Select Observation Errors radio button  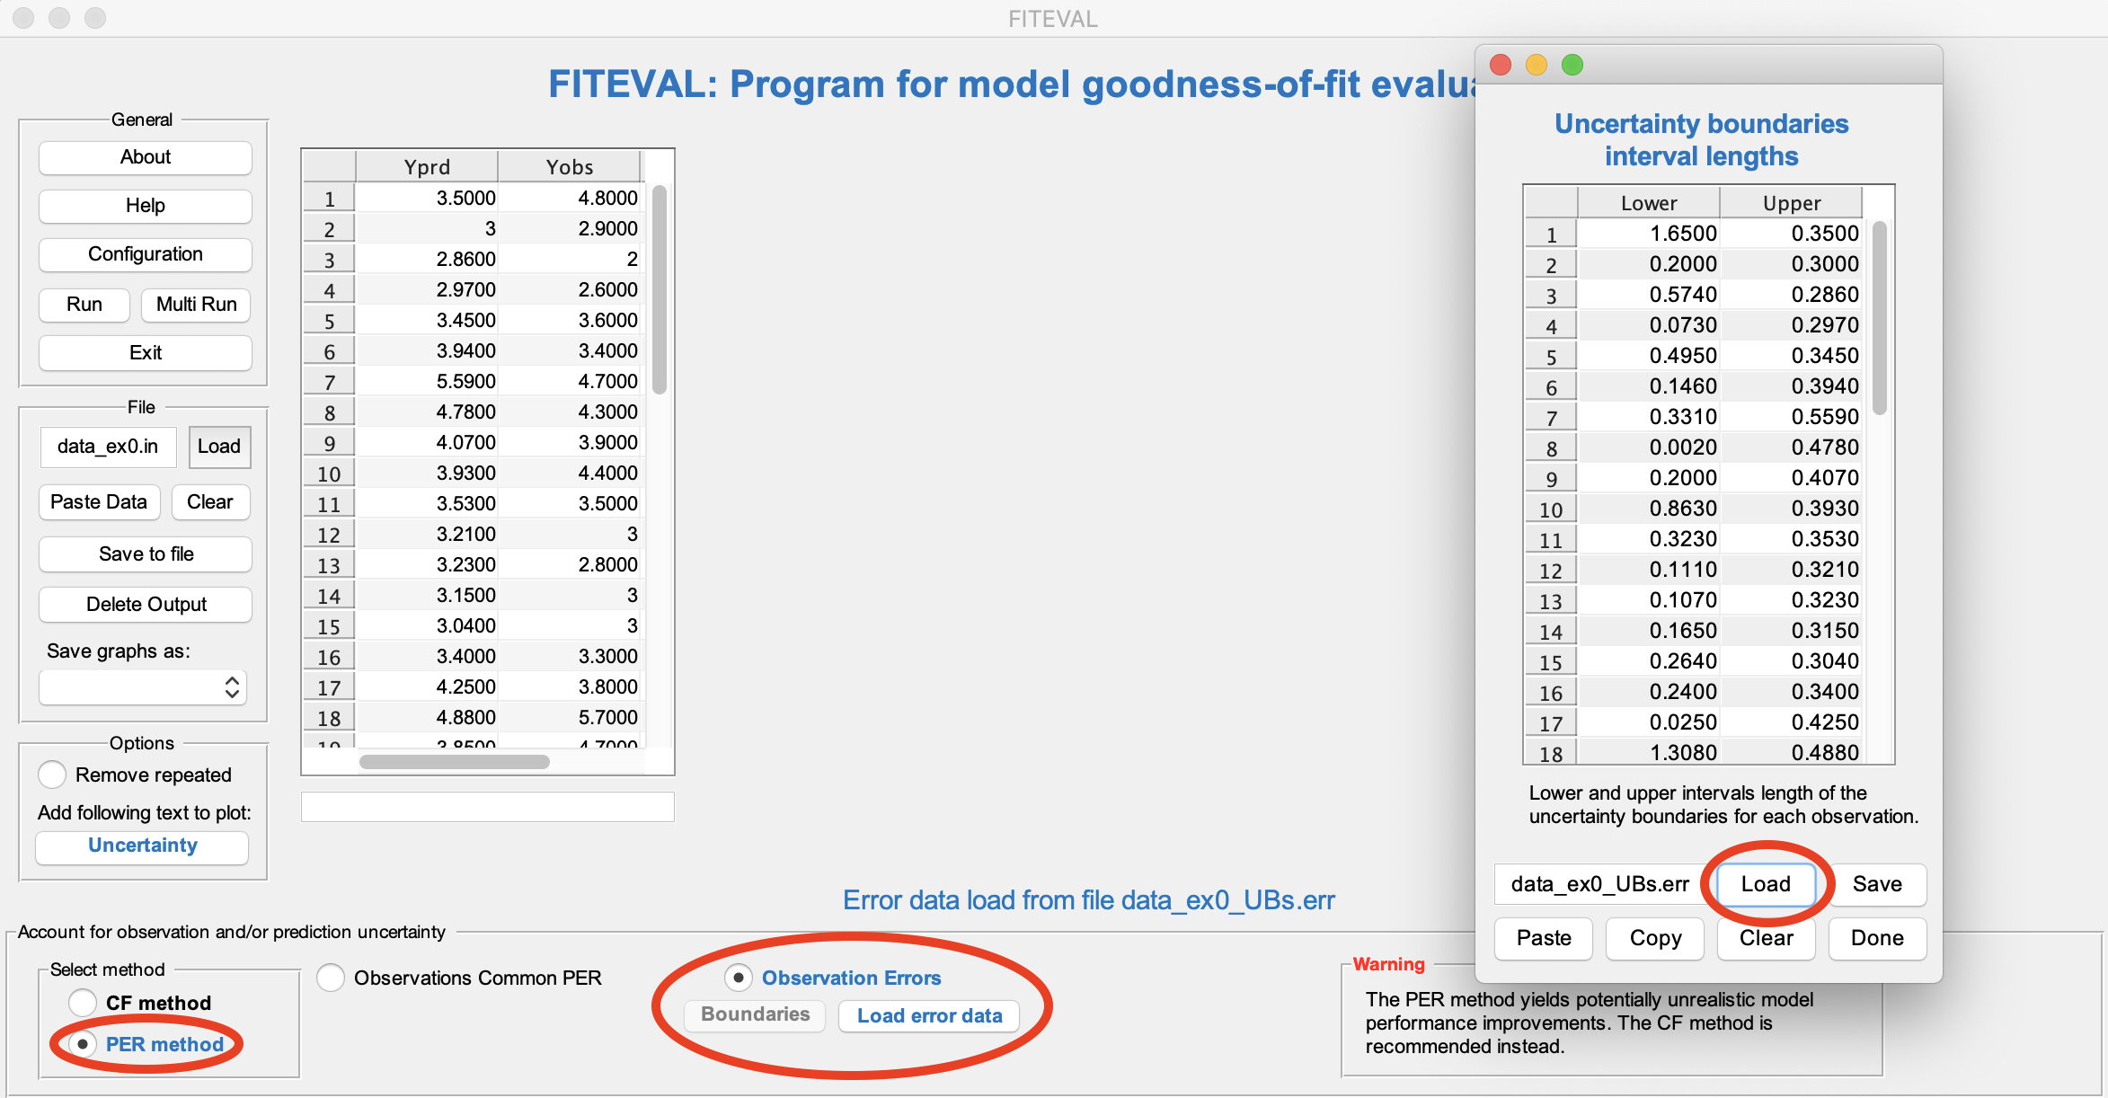tap(739, 978)
